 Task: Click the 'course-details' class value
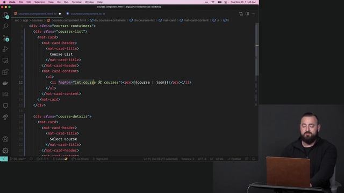click(73, 116)
